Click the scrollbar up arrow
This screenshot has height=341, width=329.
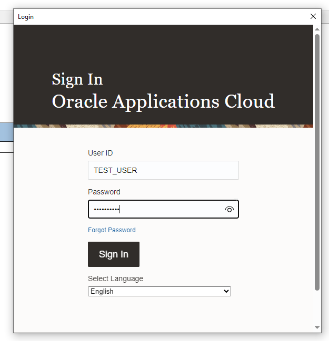317,29
